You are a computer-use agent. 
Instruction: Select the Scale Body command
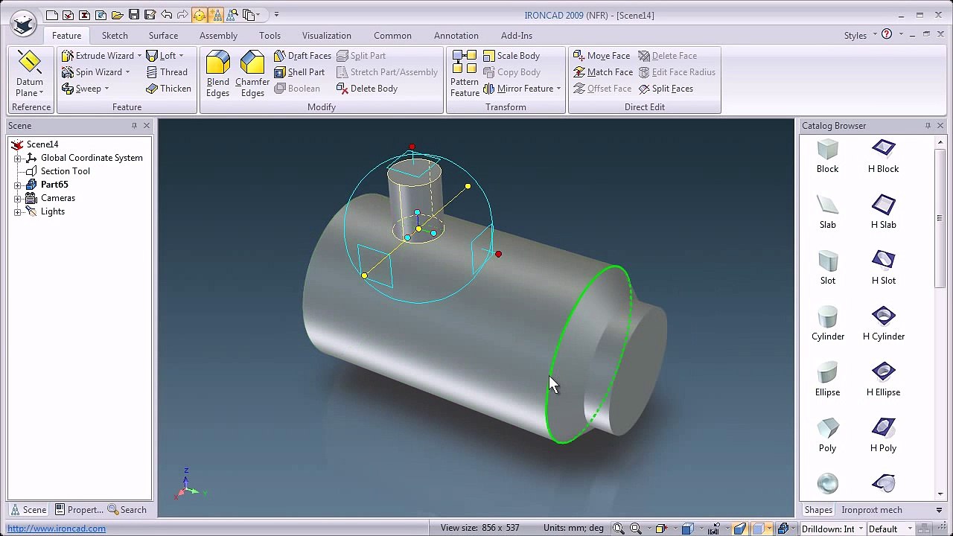511,56
